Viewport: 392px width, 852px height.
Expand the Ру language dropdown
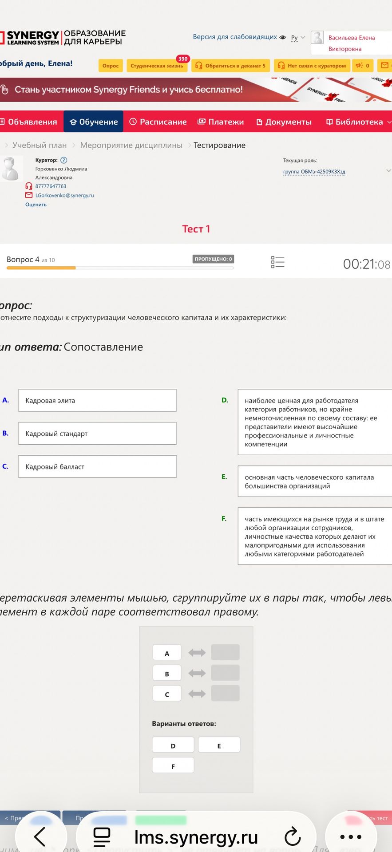coord(298,38)
